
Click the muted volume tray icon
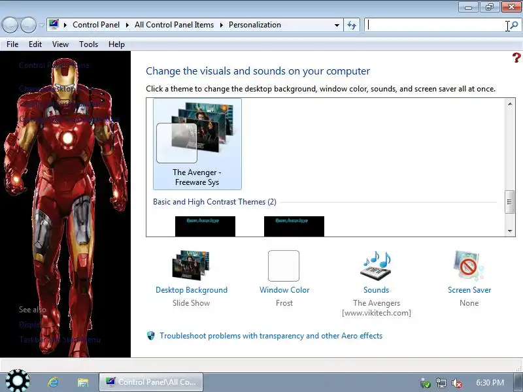456,383
